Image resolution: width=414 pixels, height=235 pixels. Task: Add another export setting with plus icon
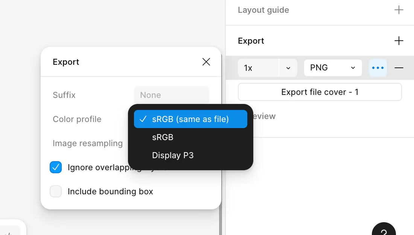coord(399,41)
